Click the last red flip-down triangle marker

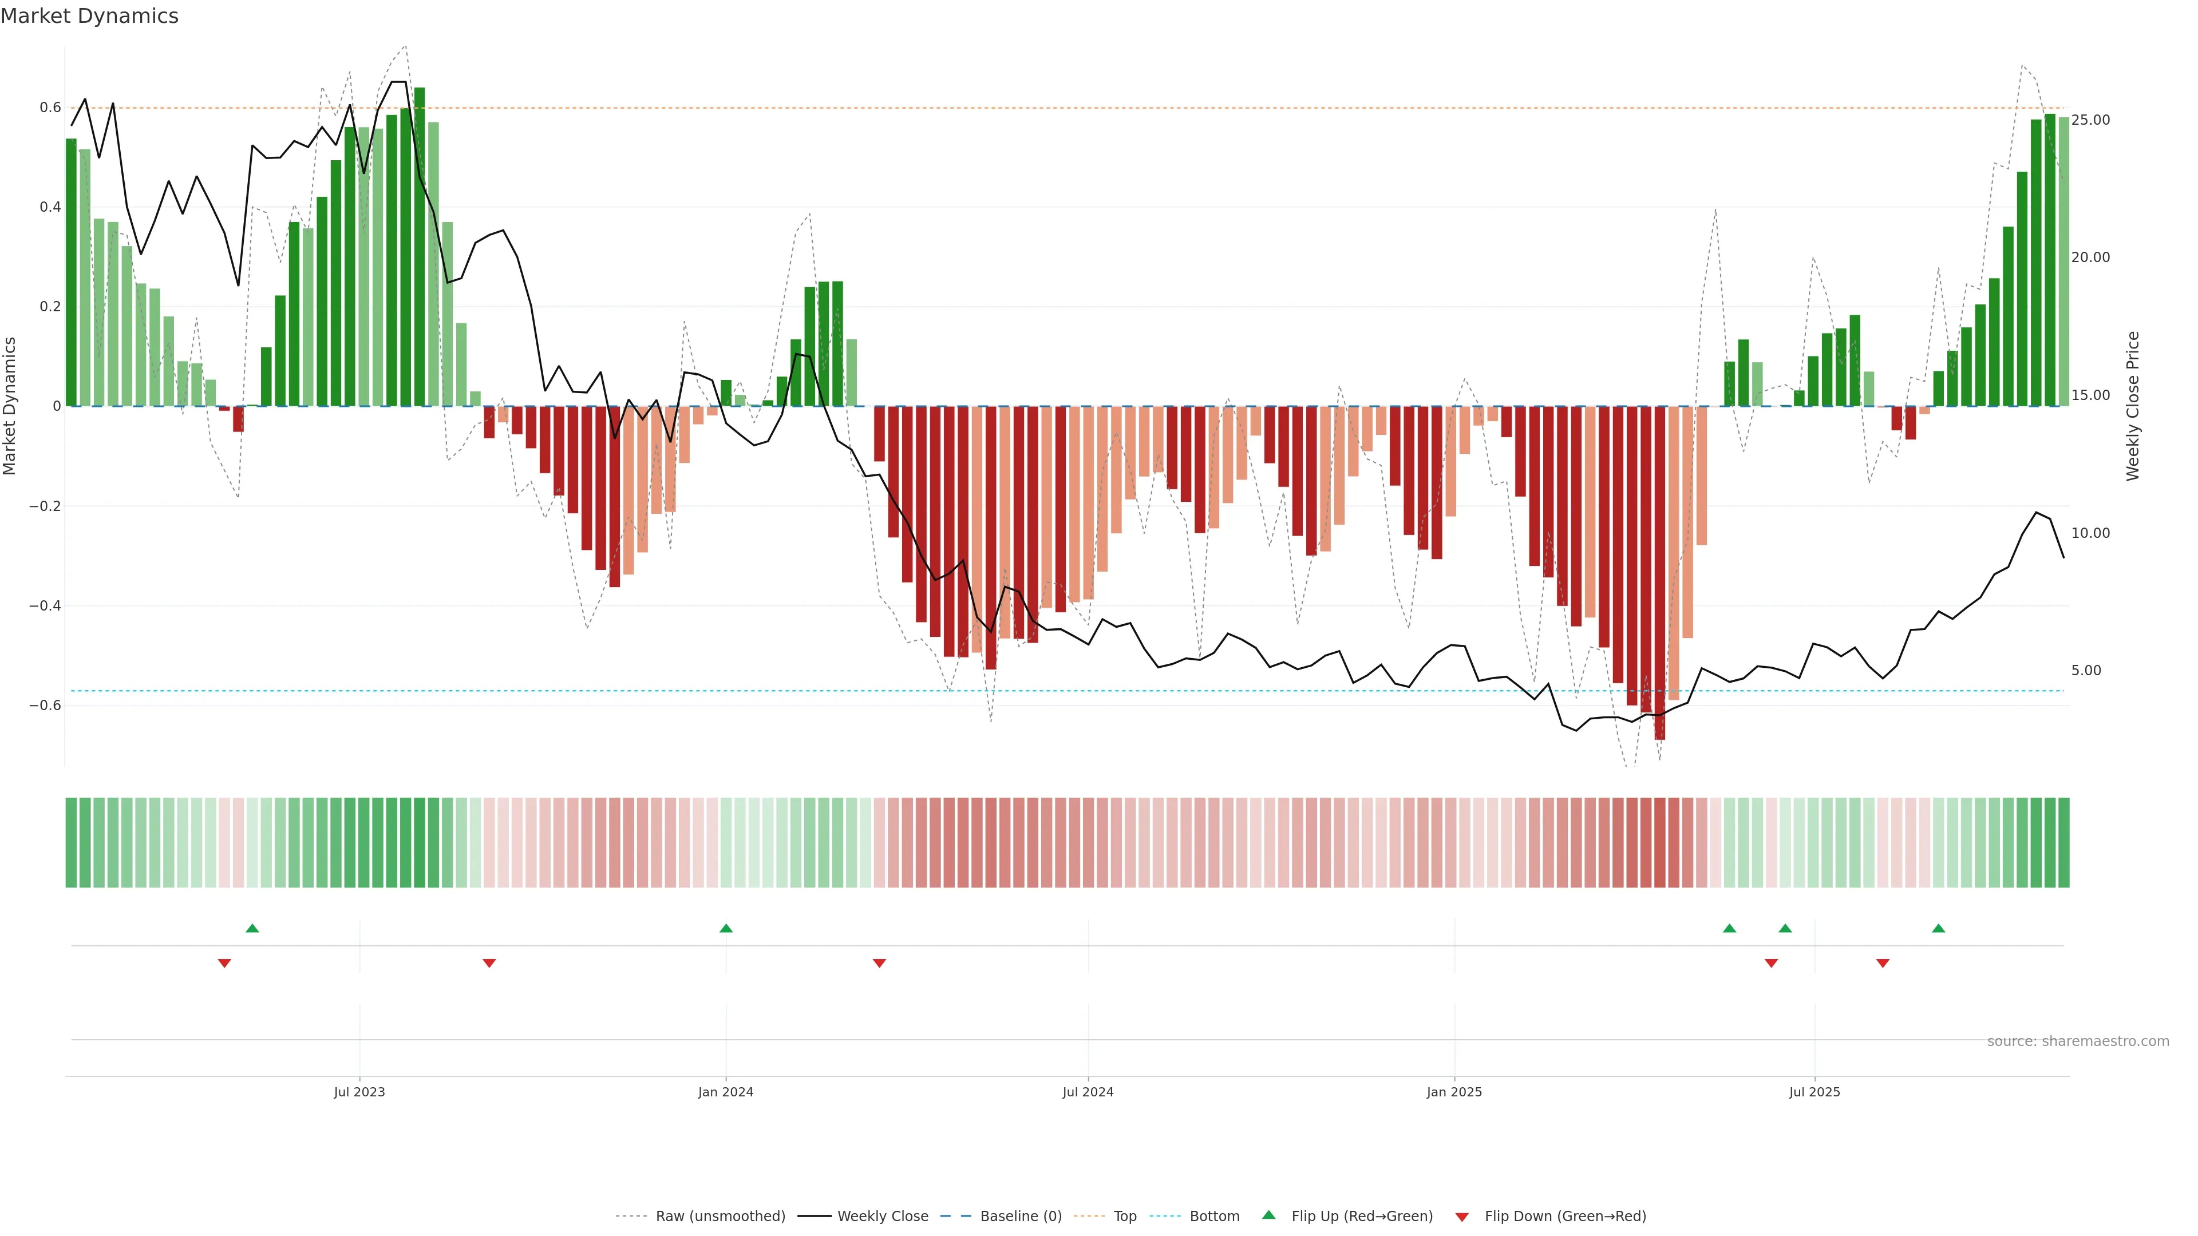coord(1883,963)
